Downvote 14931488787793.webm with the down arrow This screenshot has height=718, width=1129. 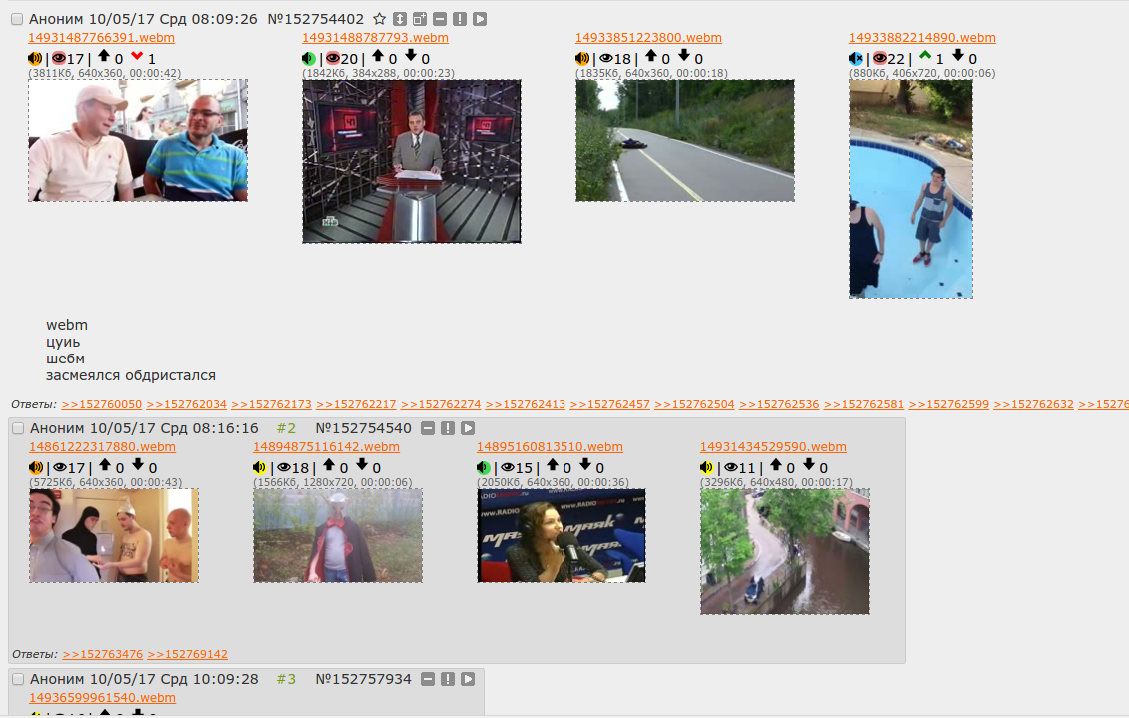click(411, 56)
